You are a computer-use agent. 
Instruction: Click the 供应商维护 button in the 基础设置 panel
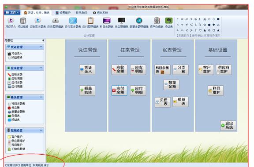point(224,69)
